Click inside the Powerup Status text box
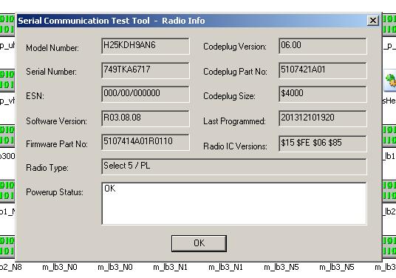The height and width of the screenshot is (278, 396). [234, 203]
